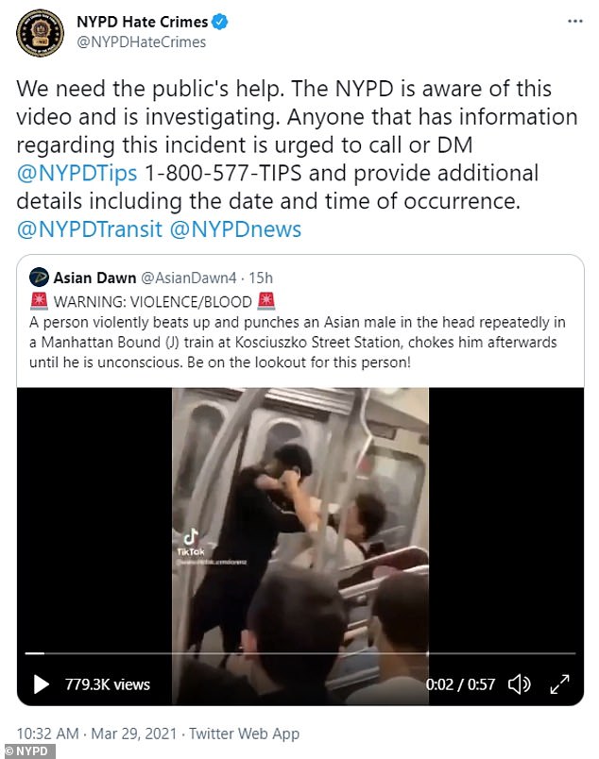Screen dimensions: 599x759
Task: Expand the video to fullscreen
Action: click(559, 684)
